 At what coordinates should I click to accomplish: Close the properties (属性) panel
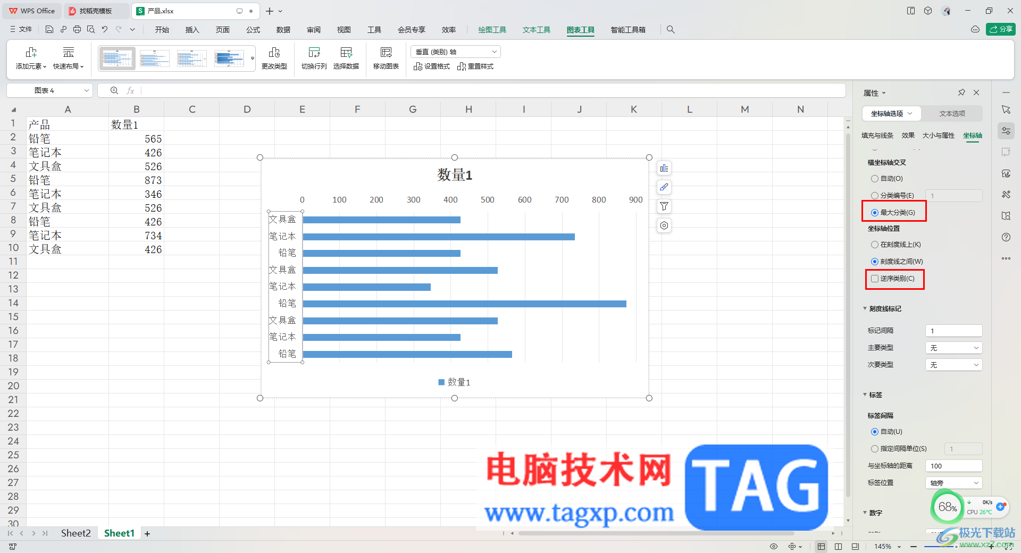(976, 93)
